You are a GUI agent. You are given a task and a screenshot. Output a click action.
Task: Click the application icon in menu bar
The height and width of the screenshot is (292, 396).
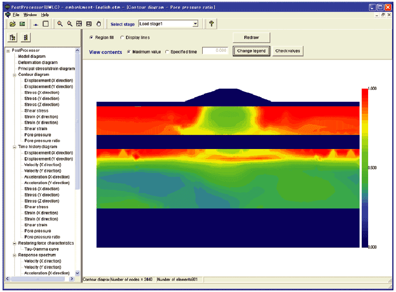[x=8, y=15]
